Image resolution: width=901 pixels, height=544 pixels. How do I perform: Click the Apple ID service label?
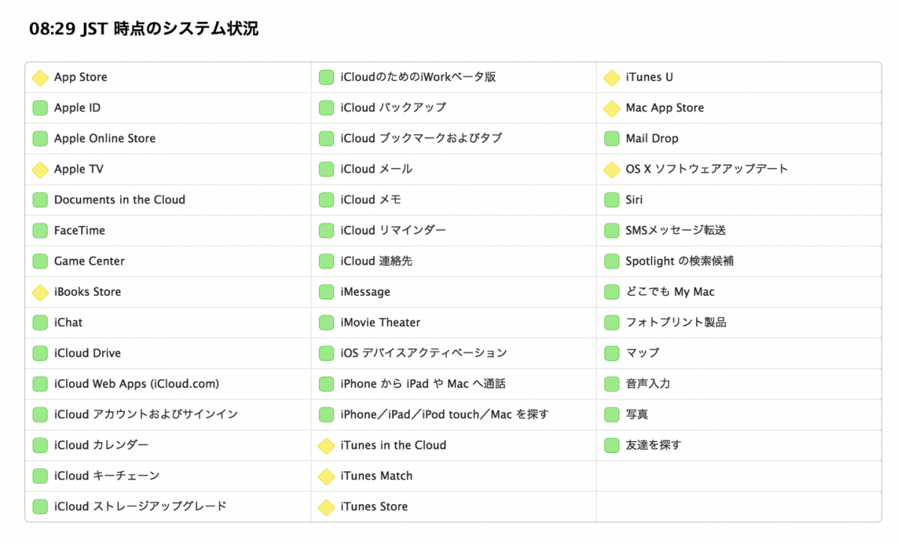77,108
